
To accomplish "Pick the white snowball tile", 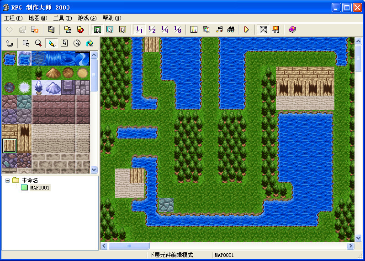I will [24, 88].
